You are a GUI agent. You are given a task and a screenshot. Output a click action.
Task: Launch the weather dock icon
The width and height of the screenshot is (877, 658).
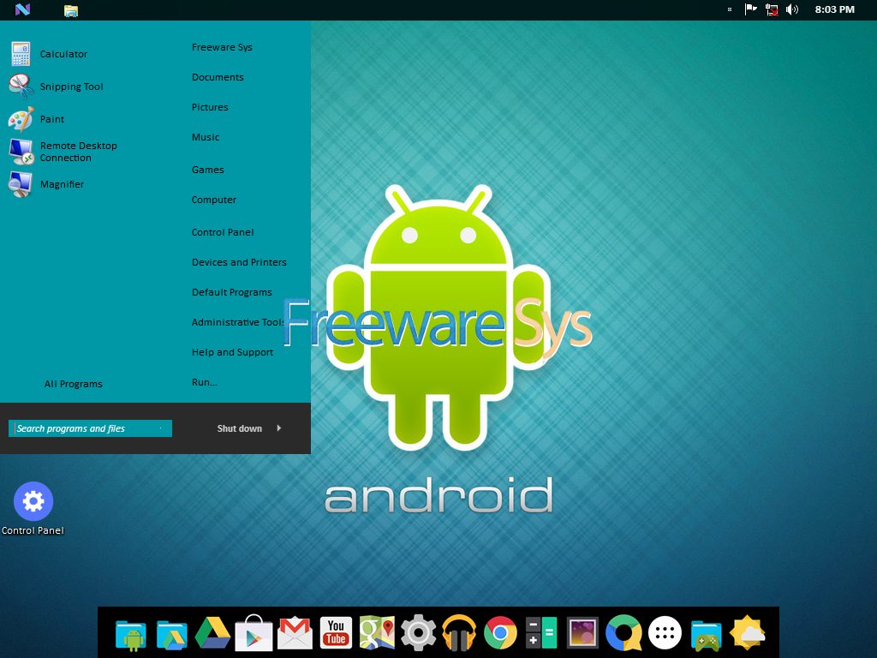point(747,633)
